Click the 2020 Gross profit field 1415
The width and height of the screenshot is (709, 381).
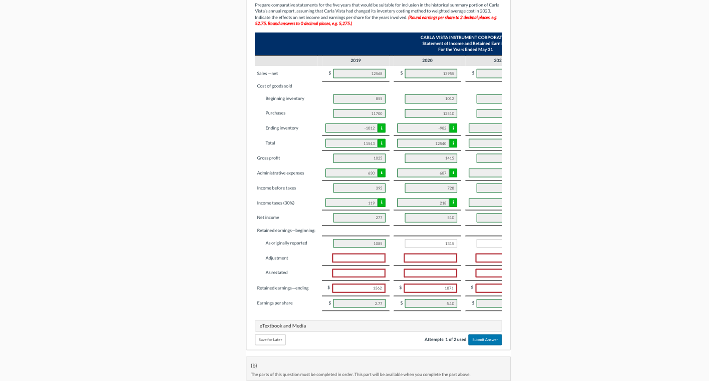coord(431,158)
